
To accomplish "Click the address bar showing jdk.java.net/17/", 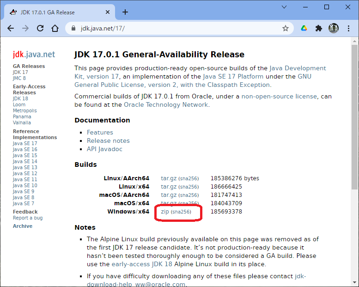I will click(176, 28).
